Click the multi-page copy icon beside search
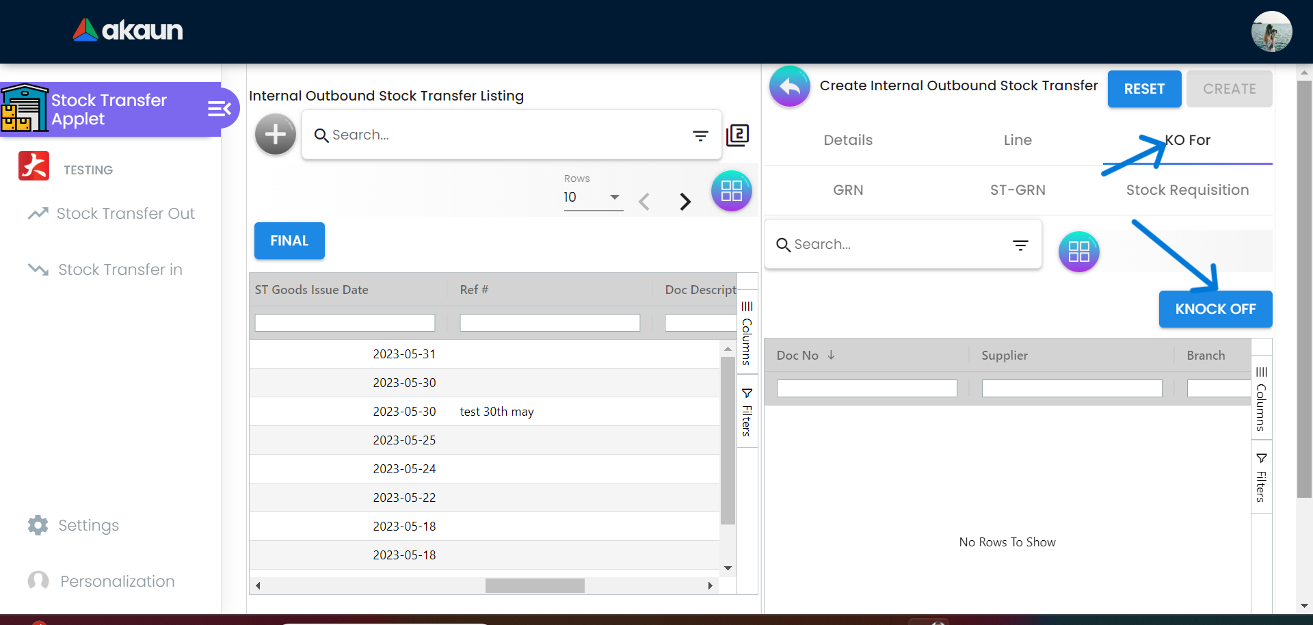The width and height of the screenshot is (1313, 625). click(x=738, y=135)
